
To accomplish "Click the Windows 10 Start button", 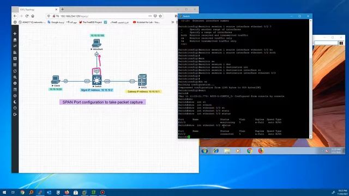I will 4,192.
